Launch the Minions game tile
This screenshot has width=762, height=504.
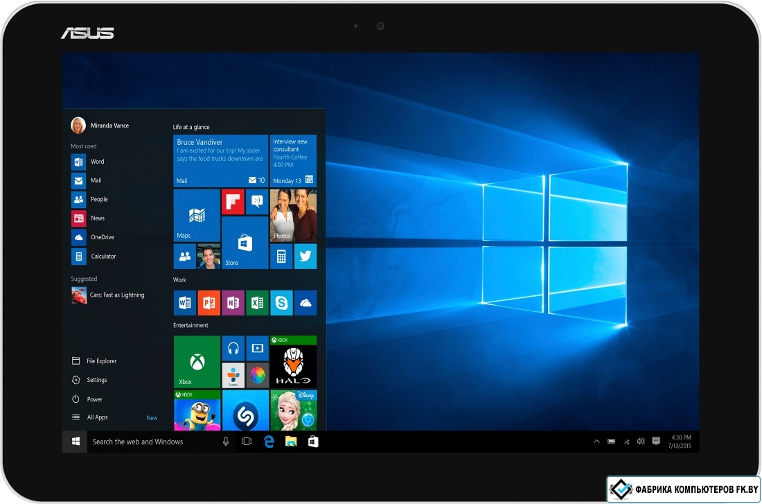pos(197,410)
